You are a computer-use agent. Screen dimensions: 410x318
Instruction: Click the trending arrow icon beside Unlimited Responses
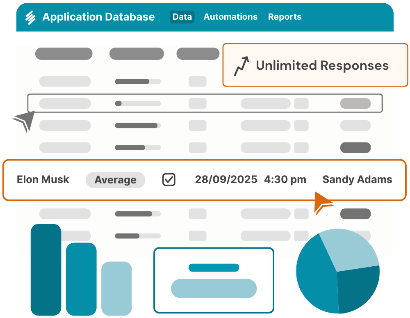click(x=241, y=66)
